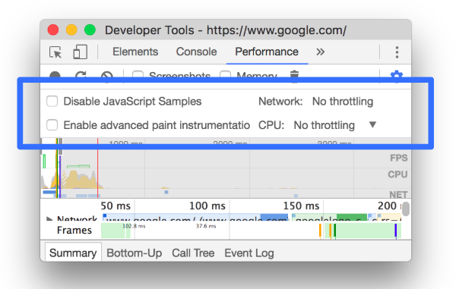
Task: Check Enable advanced paint instrumentation
Action: tap(52, 125)
